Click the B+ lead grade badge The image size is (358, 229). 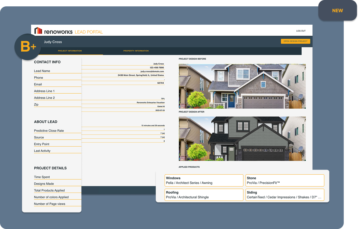[x=28, y=47]
